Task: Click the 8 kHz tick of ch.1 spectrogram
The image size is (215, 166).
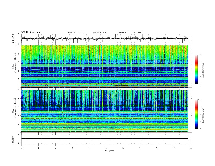Action: point(19,54)
